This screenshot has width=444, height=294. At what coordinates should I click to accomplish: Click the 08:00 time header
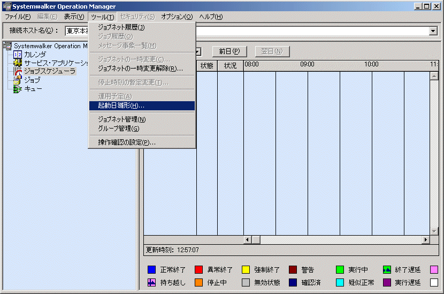point(251,64)
